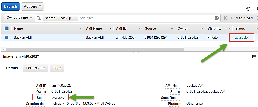The width and height of the screenshot is (258, 107).
Task: Open the Actions dropdown menu
Action: (33, 7)
